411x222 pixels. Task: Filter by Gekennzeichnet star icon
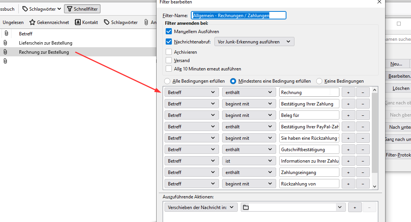[32, 22]
